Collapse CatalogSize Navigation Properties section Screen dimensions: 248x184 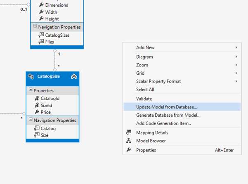tap(30, 120)
